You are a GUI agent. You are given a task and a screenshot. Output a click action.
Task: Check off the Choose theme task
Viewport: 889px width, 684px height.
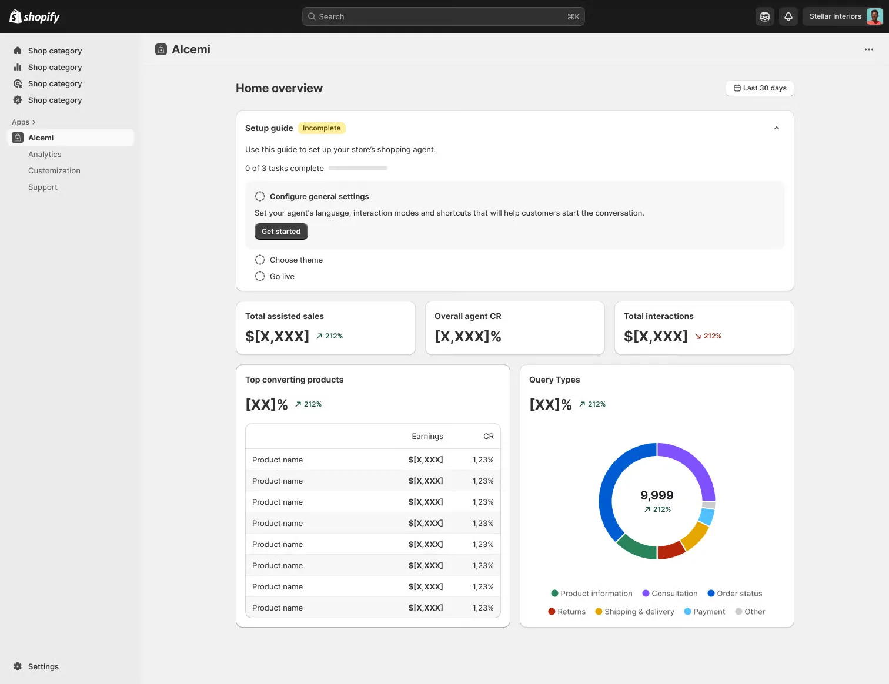(260, 260)
